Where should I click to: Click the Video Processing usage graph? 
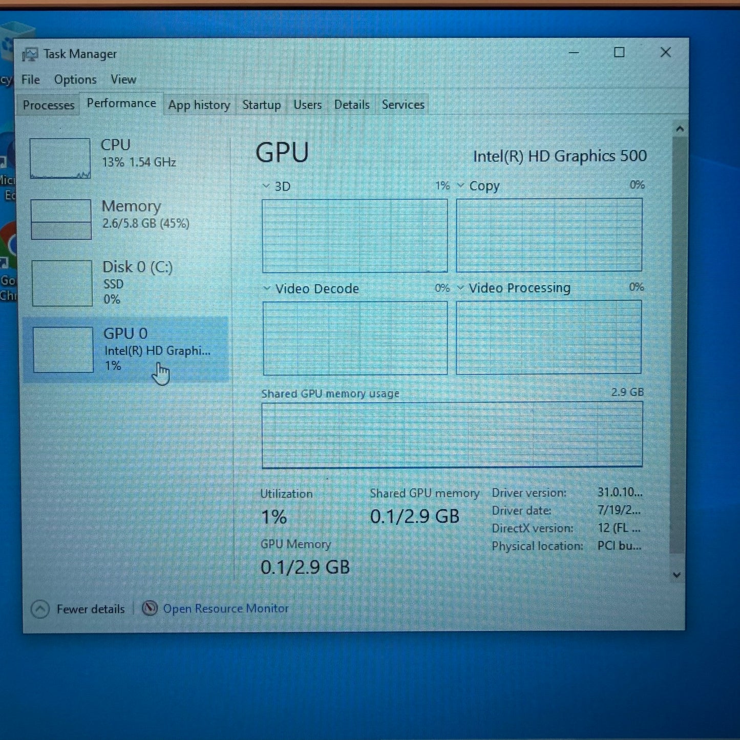pyautogui.click(x=548, y=337)
